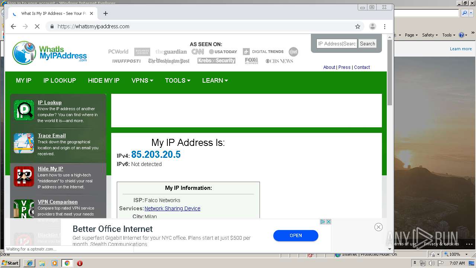Click the Trace Email sidebar link

pyautogui.click(x=52, y=136)
